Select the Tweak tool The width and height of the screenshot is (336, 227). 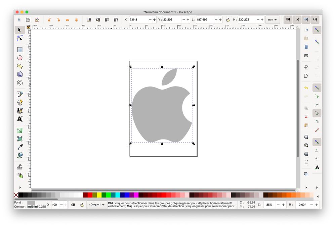[x=20, y=167]
